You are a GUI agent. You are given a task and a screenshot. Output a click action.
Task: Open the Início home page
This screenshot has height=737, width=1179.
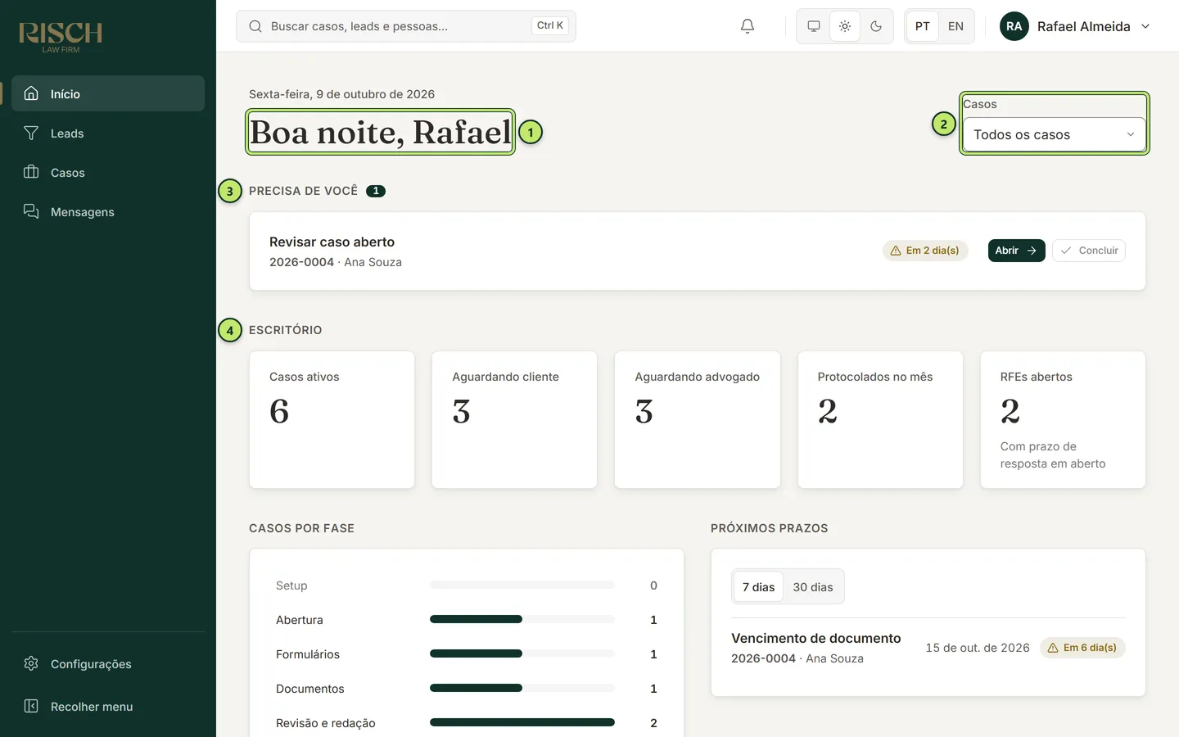click(x=108, y=93)
